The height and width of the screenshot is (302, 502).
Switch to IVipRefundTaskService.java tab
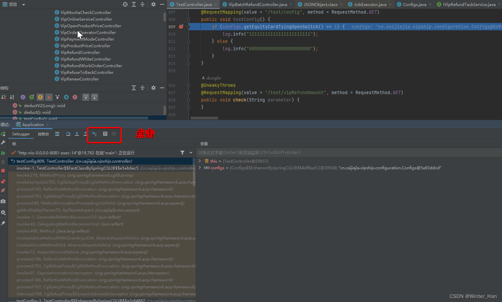tap(469, 4)
